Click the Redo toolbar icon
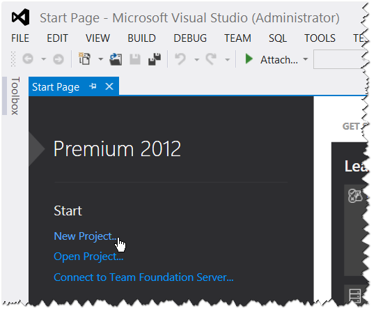 pos(211,59)
